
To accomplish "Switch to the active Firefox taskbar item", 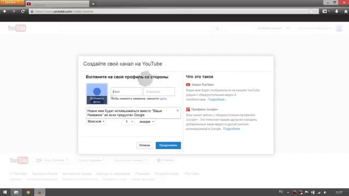I will coord(40,192).
